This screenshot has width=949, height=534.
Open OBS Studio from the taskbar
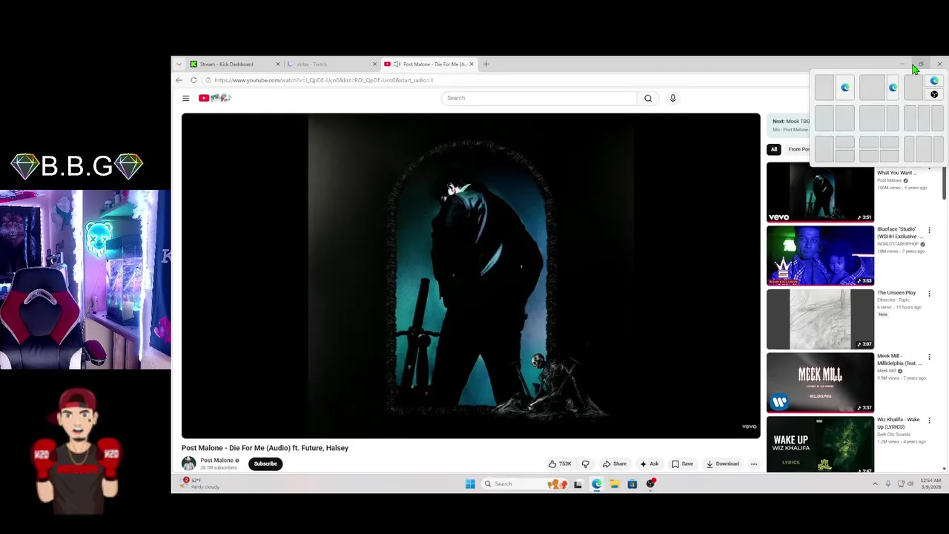tap(651, 484)
